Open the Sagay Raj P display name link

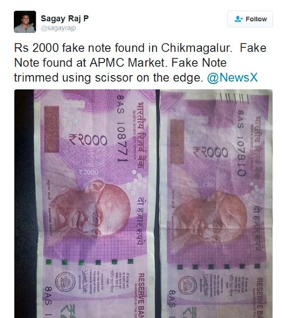tap(65, 18)
